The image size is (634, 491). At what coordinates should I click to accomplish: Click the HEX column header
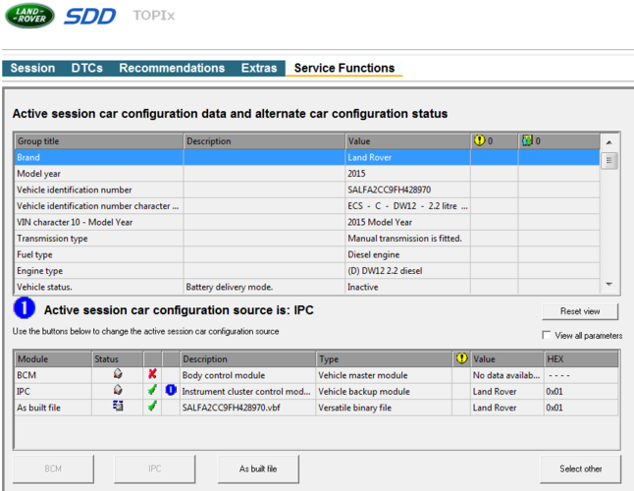[581, 359]
